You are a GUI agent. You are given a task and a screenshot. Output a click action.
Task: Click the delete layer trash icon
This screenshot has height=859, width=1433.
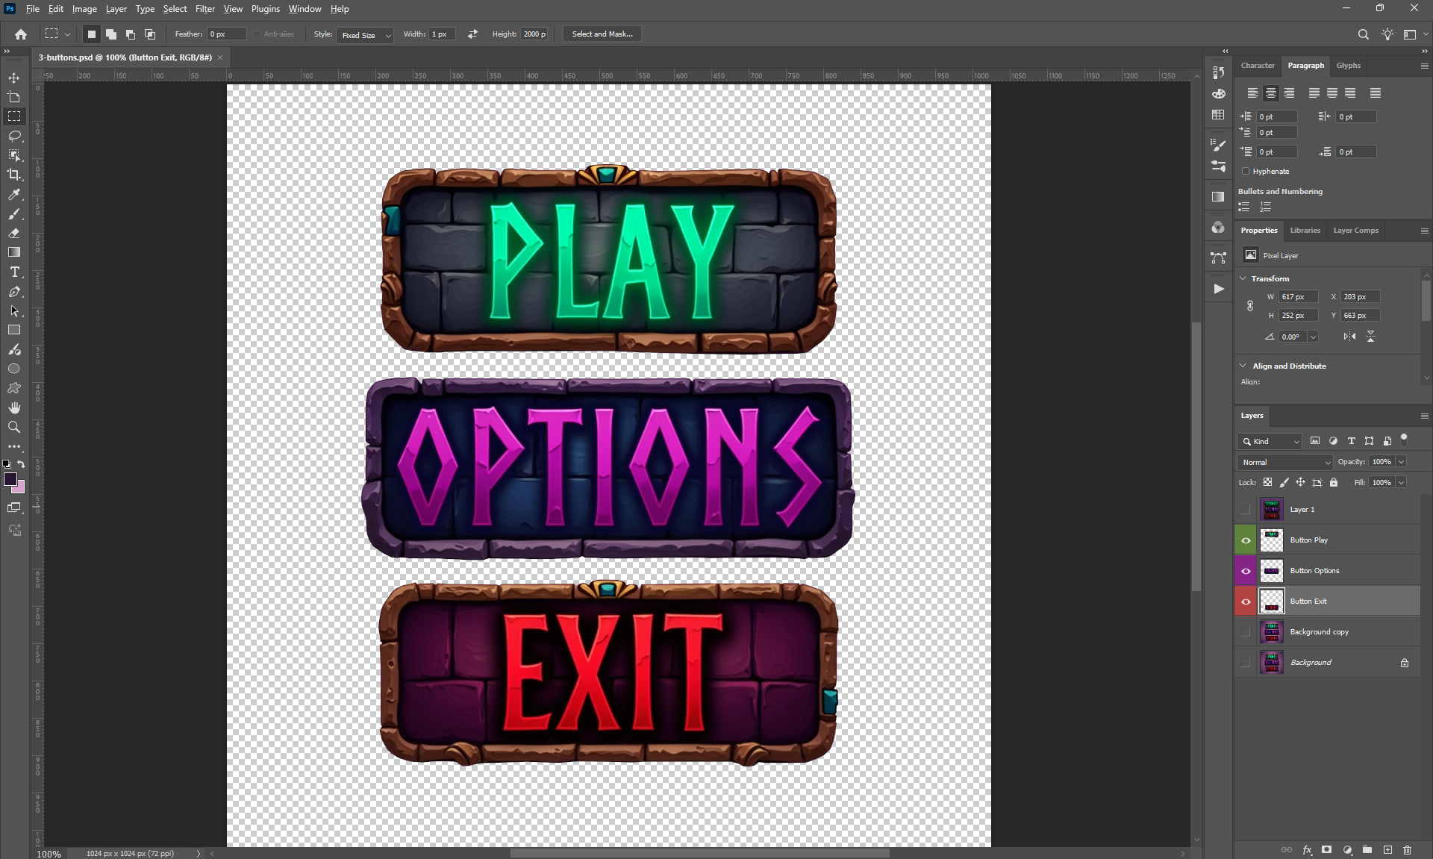tap(1407, 849)
